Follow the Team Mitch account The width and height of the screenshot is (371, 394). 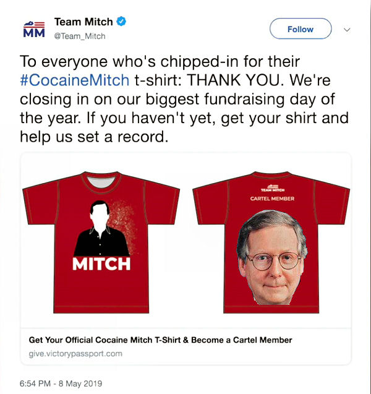[301, 28]
